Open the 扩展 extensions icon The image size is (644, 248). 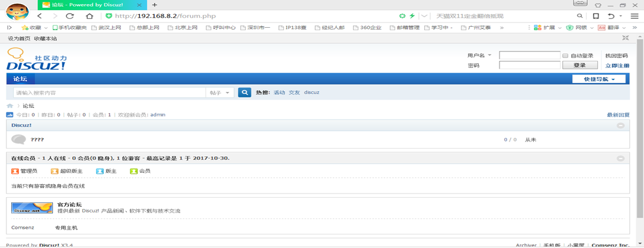(537, 27)
